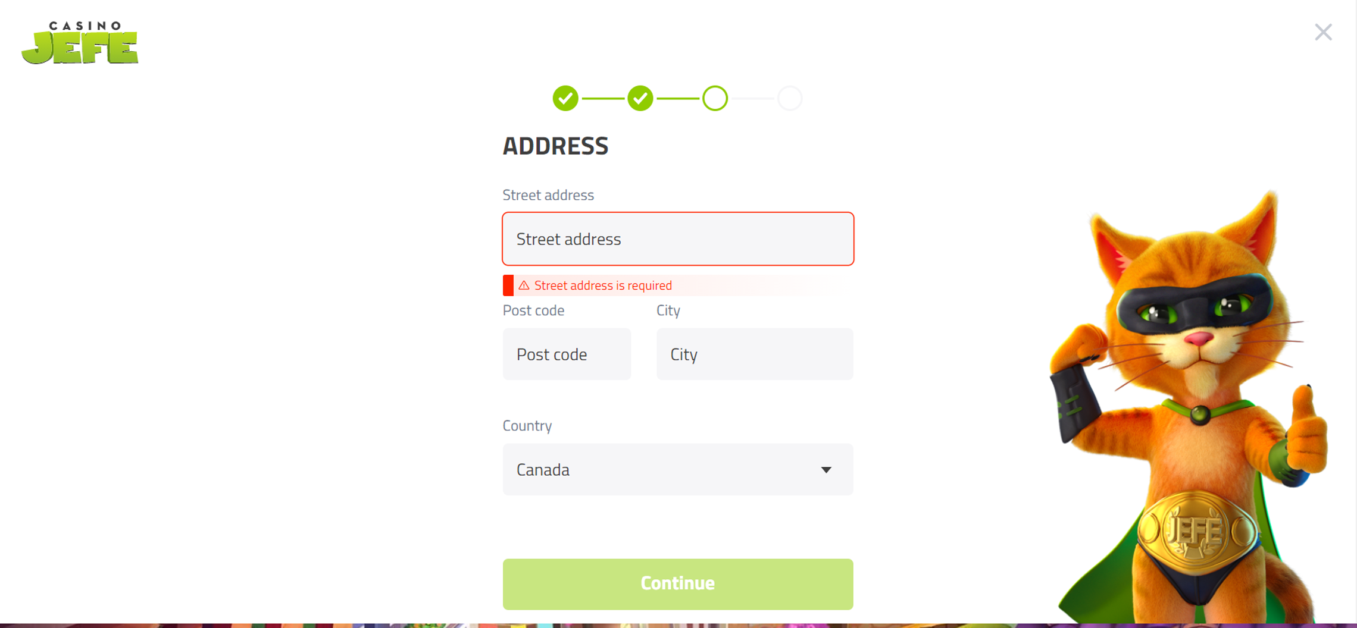Click the Street address label
The image size is (1357, 628).
click(x=548, y=195)
